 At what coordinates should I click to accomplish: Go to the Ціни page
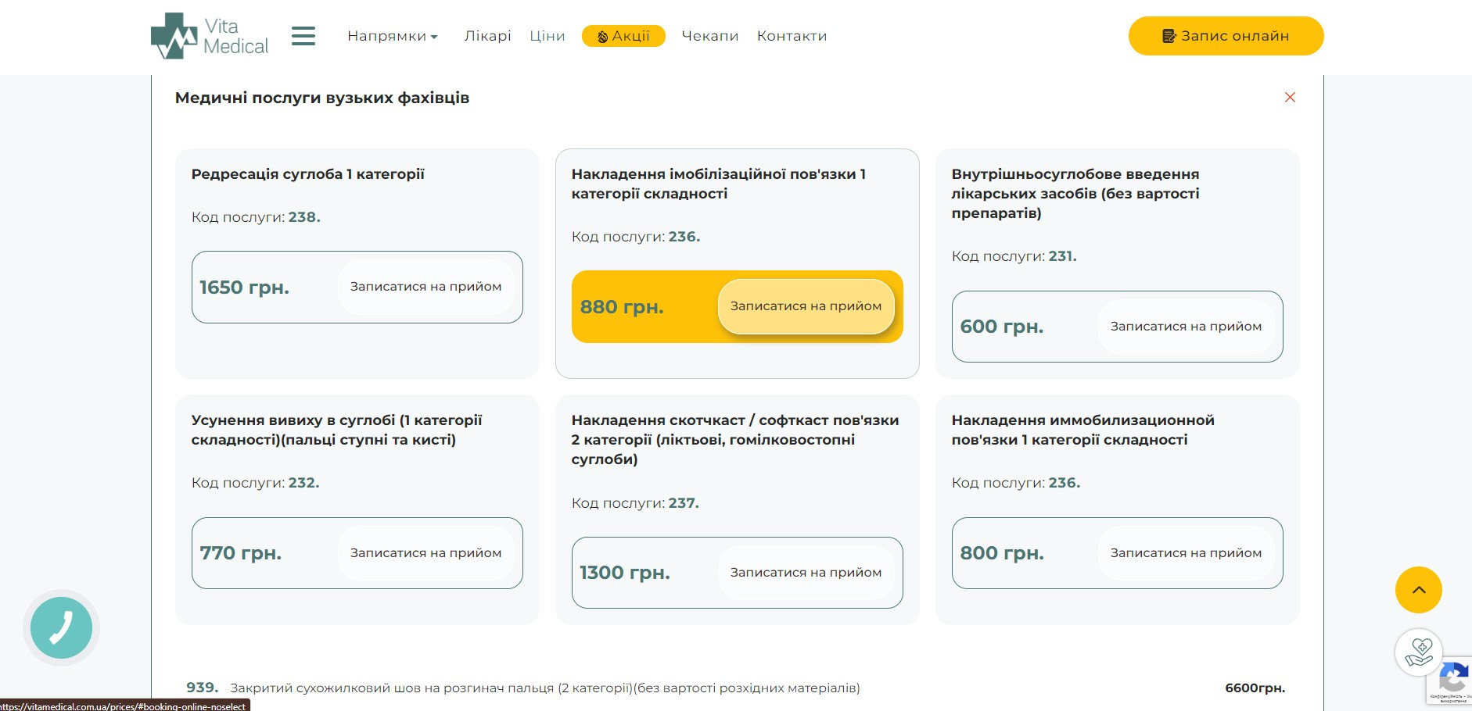(x=547, y=36)
